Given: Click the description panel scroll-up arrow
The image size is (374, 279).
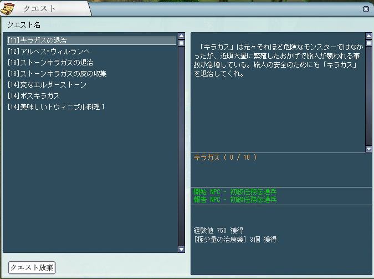Looking at the screenshot, I should pyautogui.click(x=368, y=36).
